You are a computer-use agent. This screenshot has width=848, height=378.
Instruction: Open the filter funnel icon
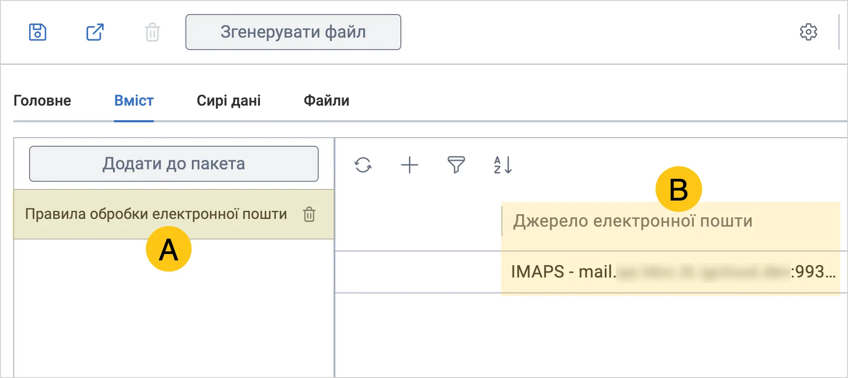point(456,165)
